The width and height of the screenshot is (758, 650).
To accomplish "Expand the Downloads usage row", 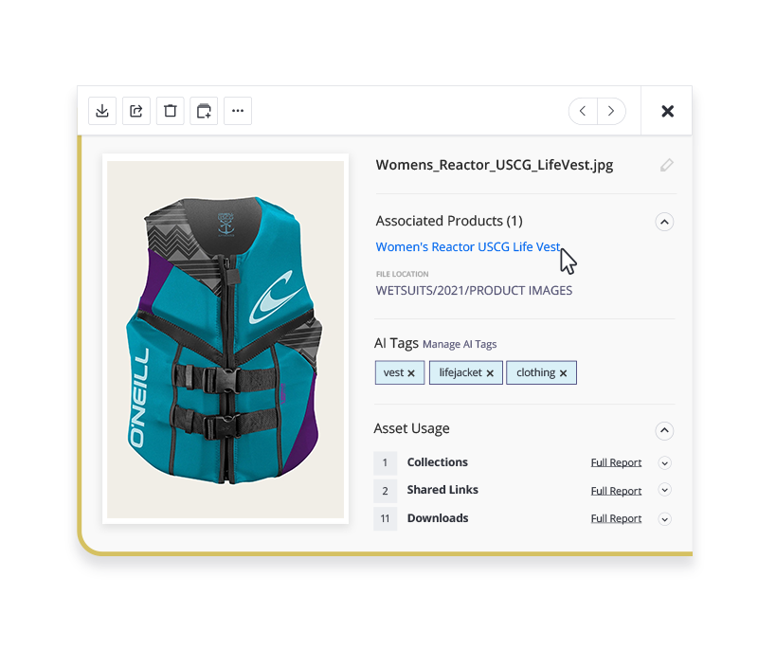I will click(665, 519).
